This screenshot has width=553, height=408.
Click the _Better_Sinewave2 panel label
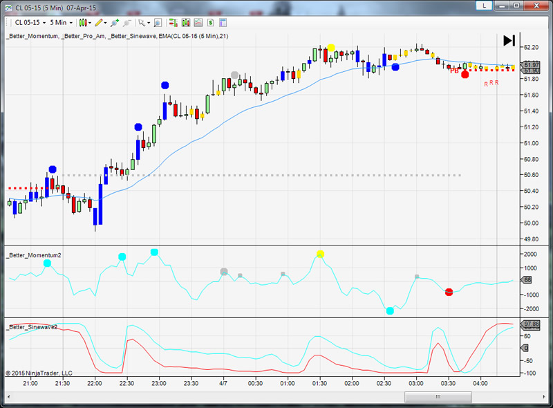point(32,327)
